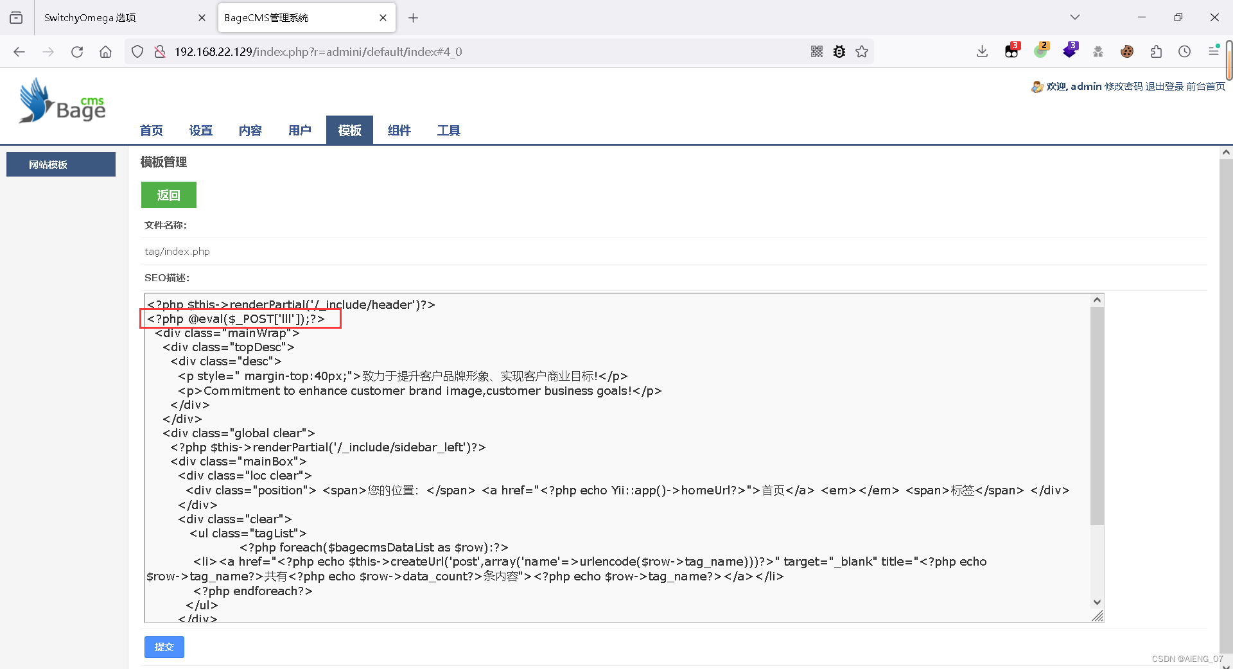Open the browser application menu
This screenshot has height=669, width=1233.
point(1214,51)
